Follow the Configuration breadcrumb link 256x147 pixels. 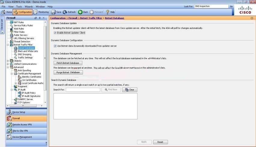pyautogui.click(x=58, y=18)
